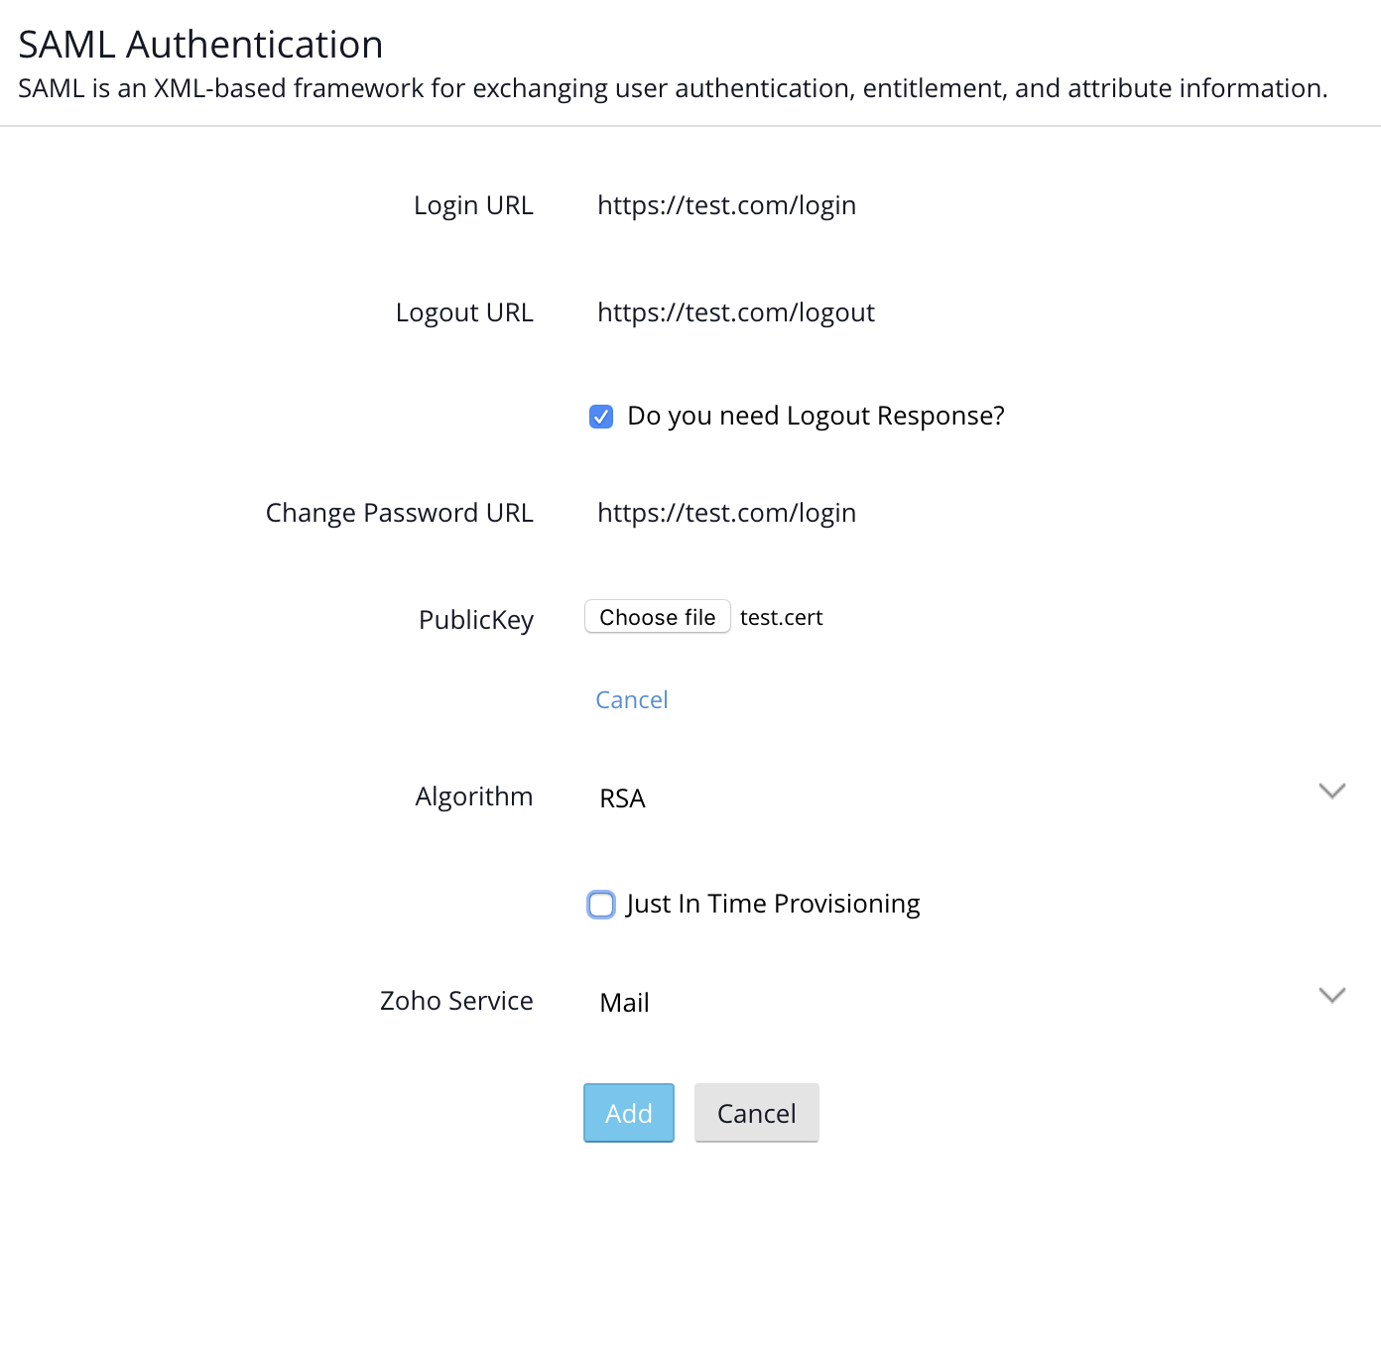This screenshot has height=1345, width=1381.
Task: Click the PublicKey field label
Action: (476, 620)
